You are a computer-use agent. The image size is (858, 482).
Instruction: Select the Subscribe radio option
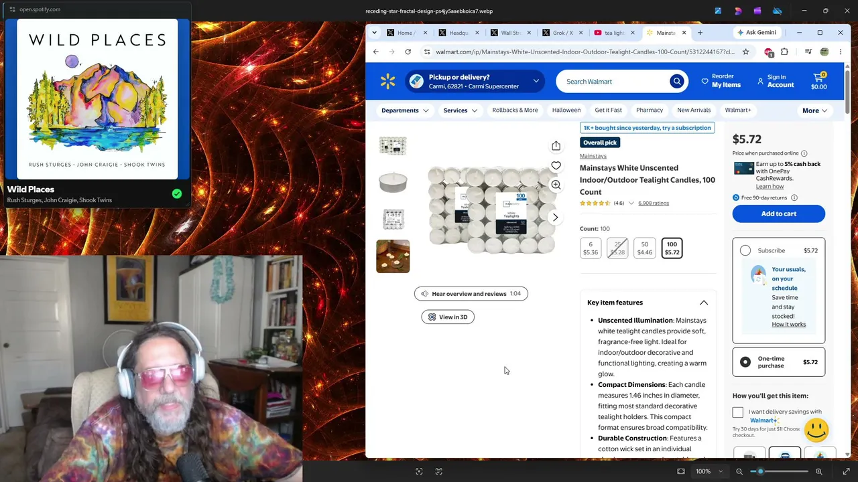pos(745,250)
